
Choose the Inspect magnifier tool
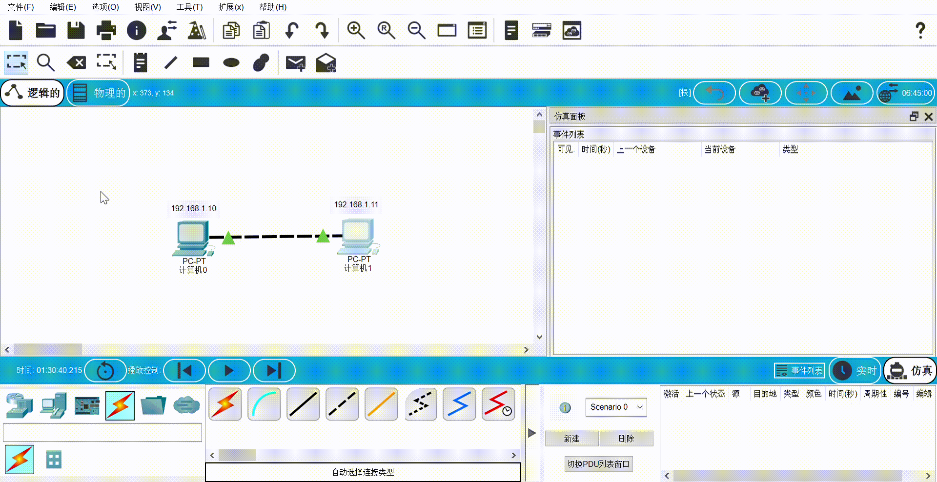point(46,62)
